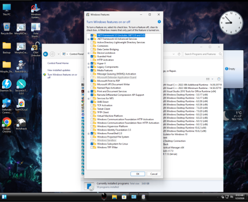Image resolution: width=248 pixels, height=202 pixels.
Task: Open Rebuildicon desktop shortcut
Action: (21, 67)
